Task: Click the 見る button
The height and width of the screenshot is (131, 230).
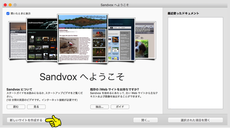Action: point(36,107)
